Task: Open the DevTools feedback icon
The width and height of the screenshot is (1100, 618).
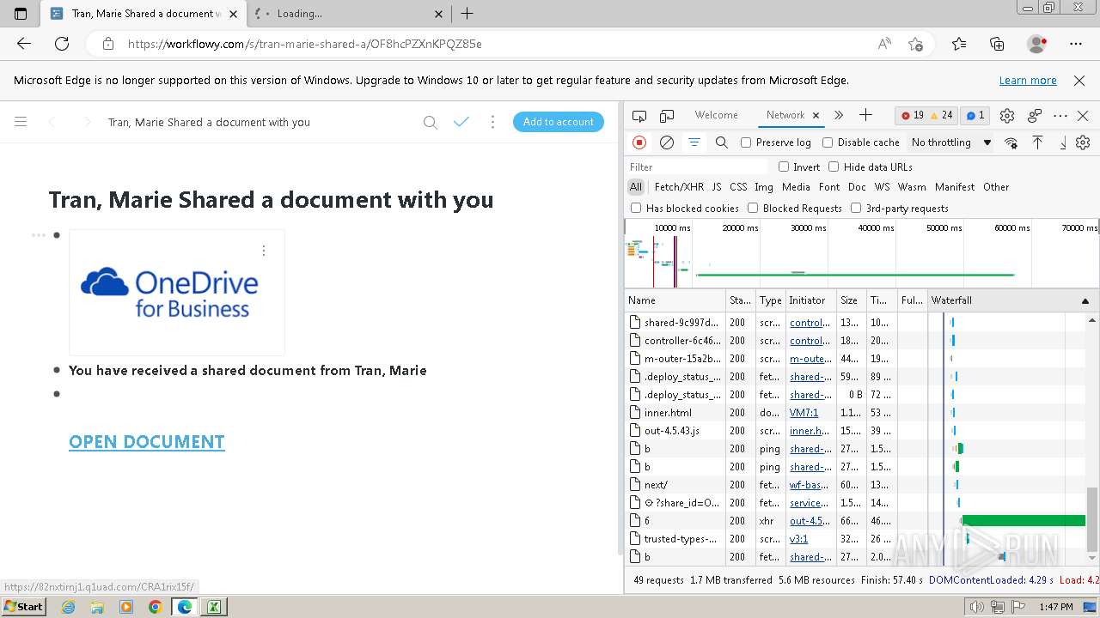Action: tap(1035, 116)
